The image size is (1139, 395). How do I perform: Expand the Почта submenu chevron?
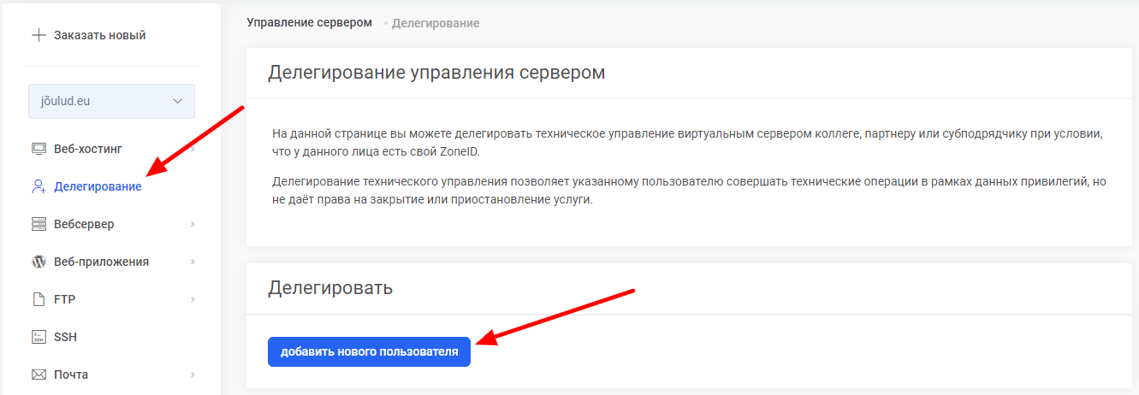[x=193, y=374]
